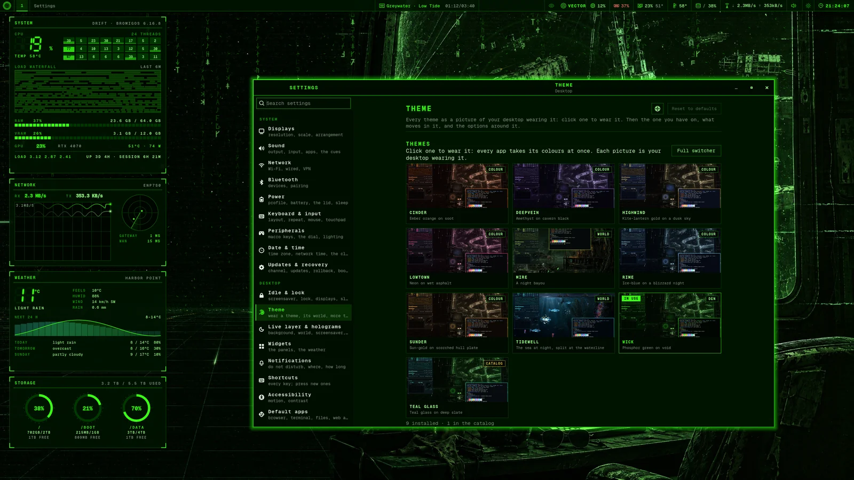Apply the Cinder theme thumbnail
Viewport: 854px width, 480px height.
pos(457,194)
